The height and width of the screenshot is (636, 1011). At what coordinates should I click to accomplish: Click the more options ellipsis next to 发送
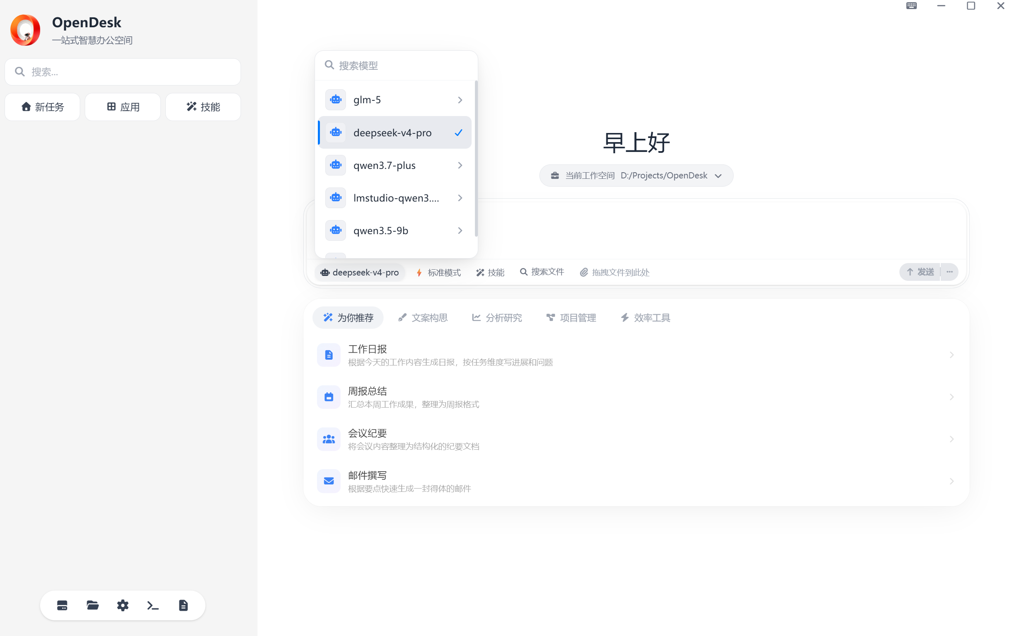pos(950,272)
